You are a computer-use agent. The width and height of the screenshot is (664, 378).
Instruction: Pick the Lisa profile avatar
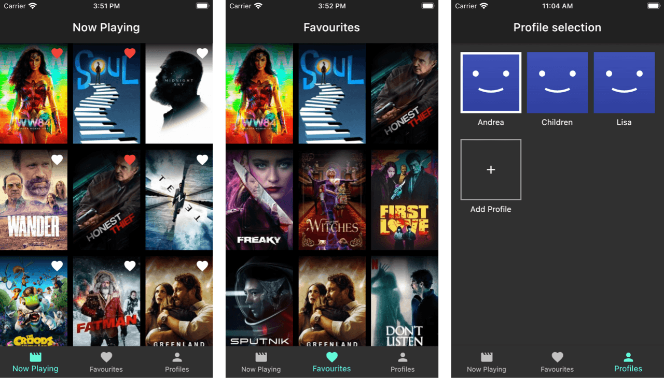(624, 82)
